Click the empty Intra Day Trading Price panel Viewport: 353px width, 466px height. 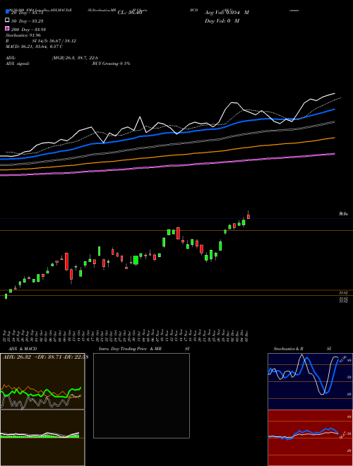click(141, 395)
